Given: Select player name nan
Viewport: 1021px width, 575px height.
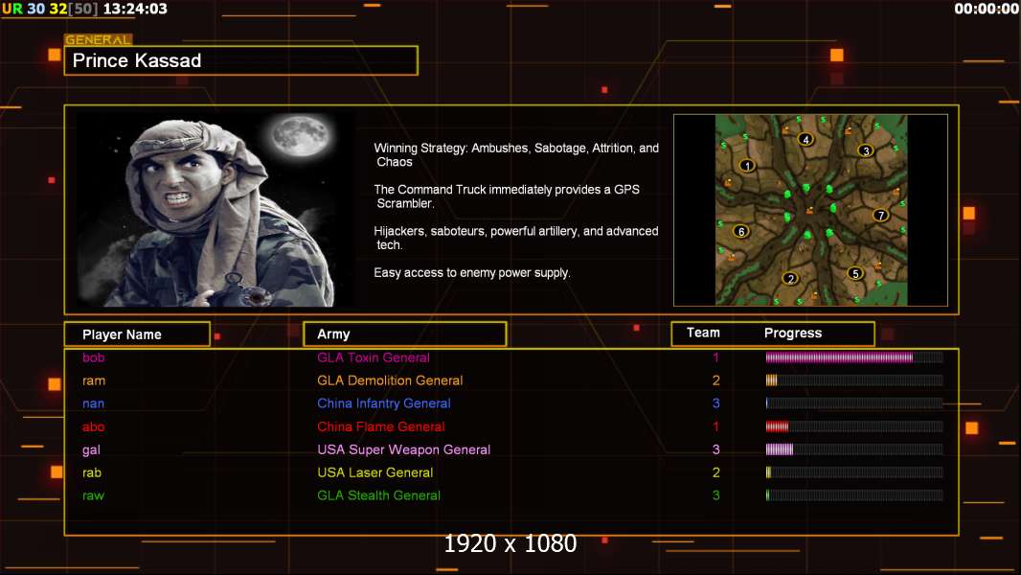Looking at the screenshot, I should coord(93,403).
